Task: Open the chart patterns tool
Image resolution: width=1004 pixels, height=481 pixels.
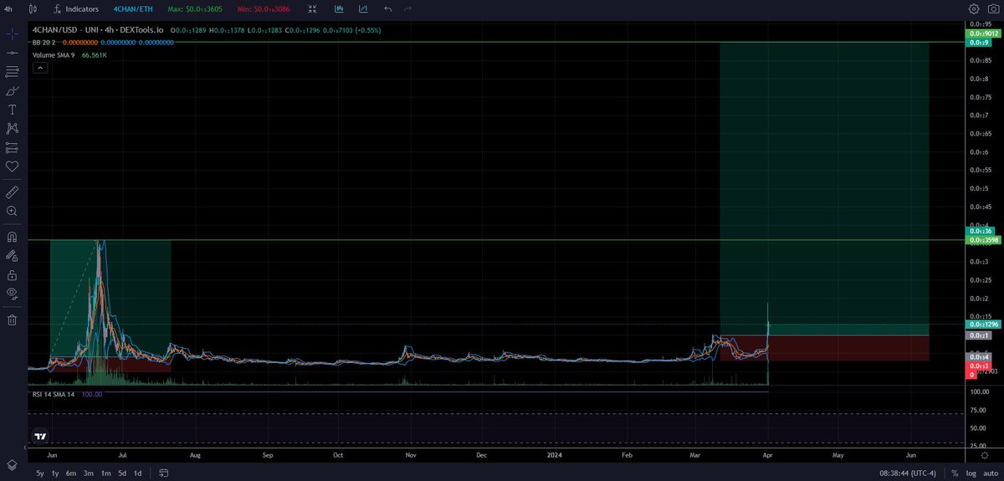Action: (x=12, y=128)
